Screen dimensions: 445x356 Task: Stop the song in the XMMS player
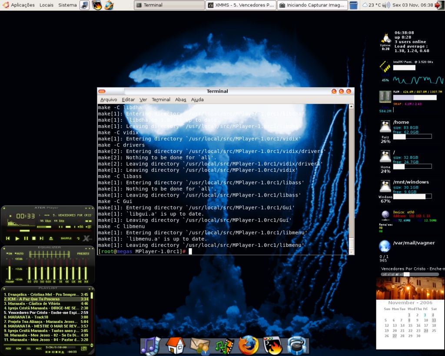pos(34,238)
